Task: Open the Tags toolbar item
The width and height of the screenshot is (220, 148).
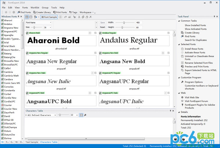Action: (x=73, y=12)
